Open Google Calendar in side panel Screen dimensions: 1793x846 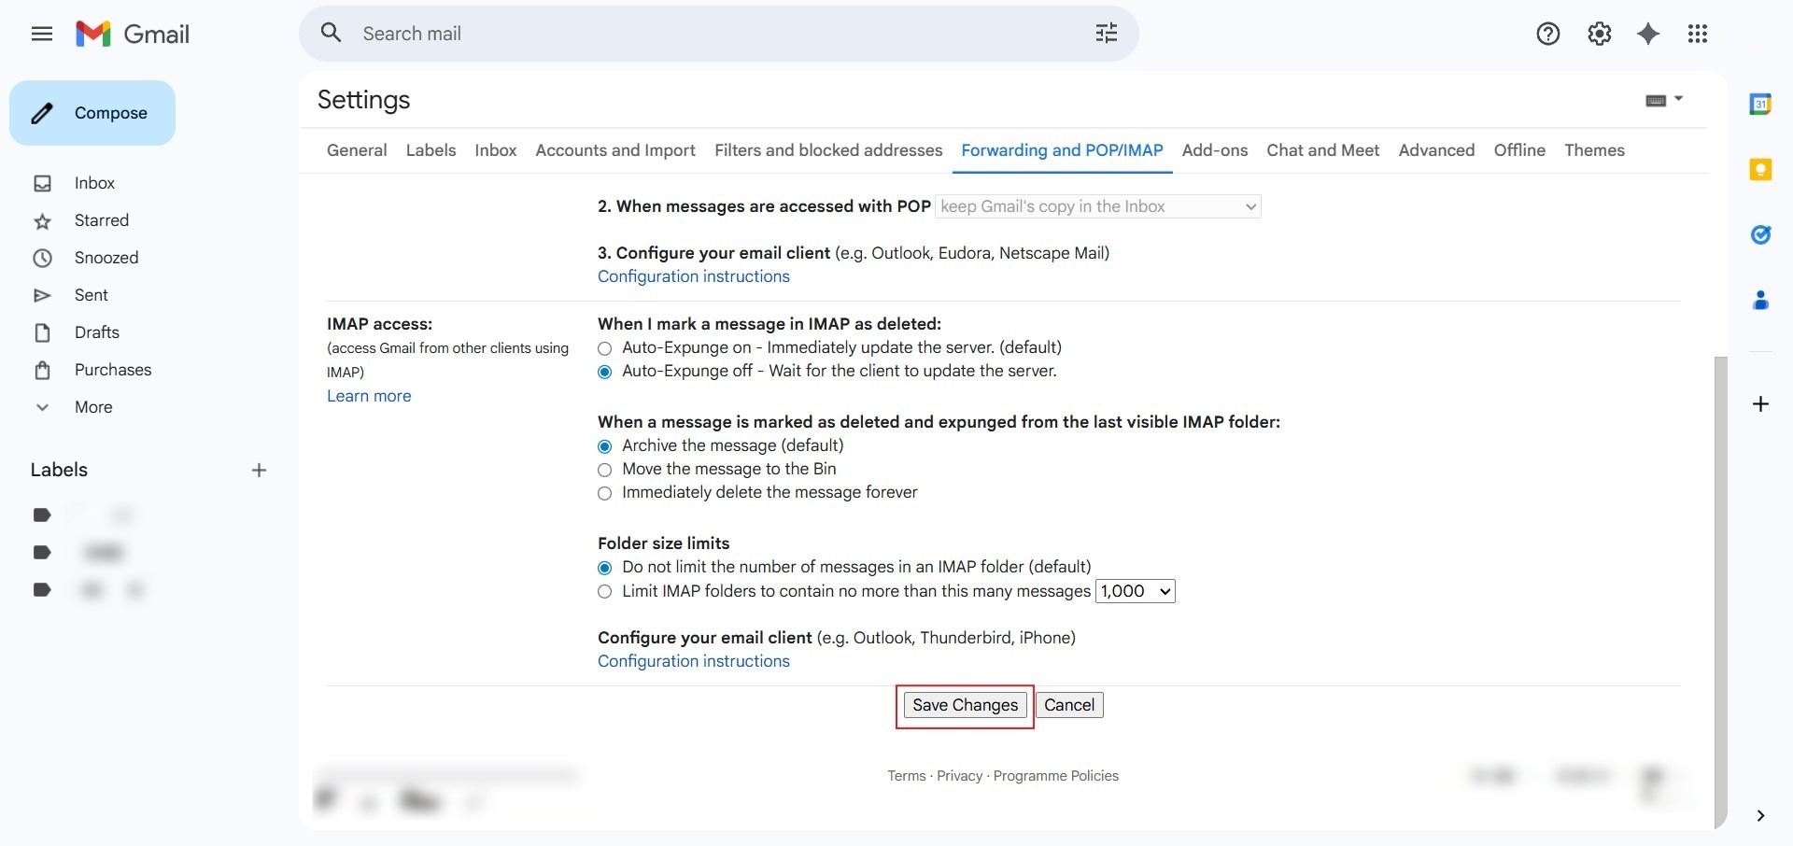click(1760, 105)
